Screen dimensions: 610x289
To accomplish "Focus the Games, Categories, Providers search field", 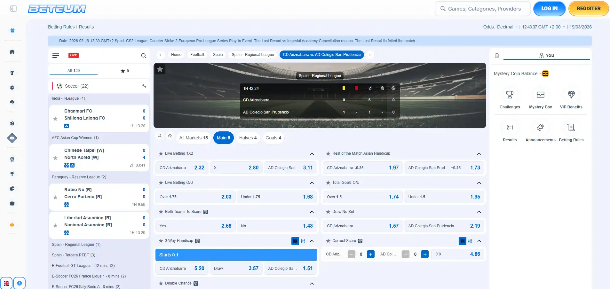I will [x=482, y=9].
